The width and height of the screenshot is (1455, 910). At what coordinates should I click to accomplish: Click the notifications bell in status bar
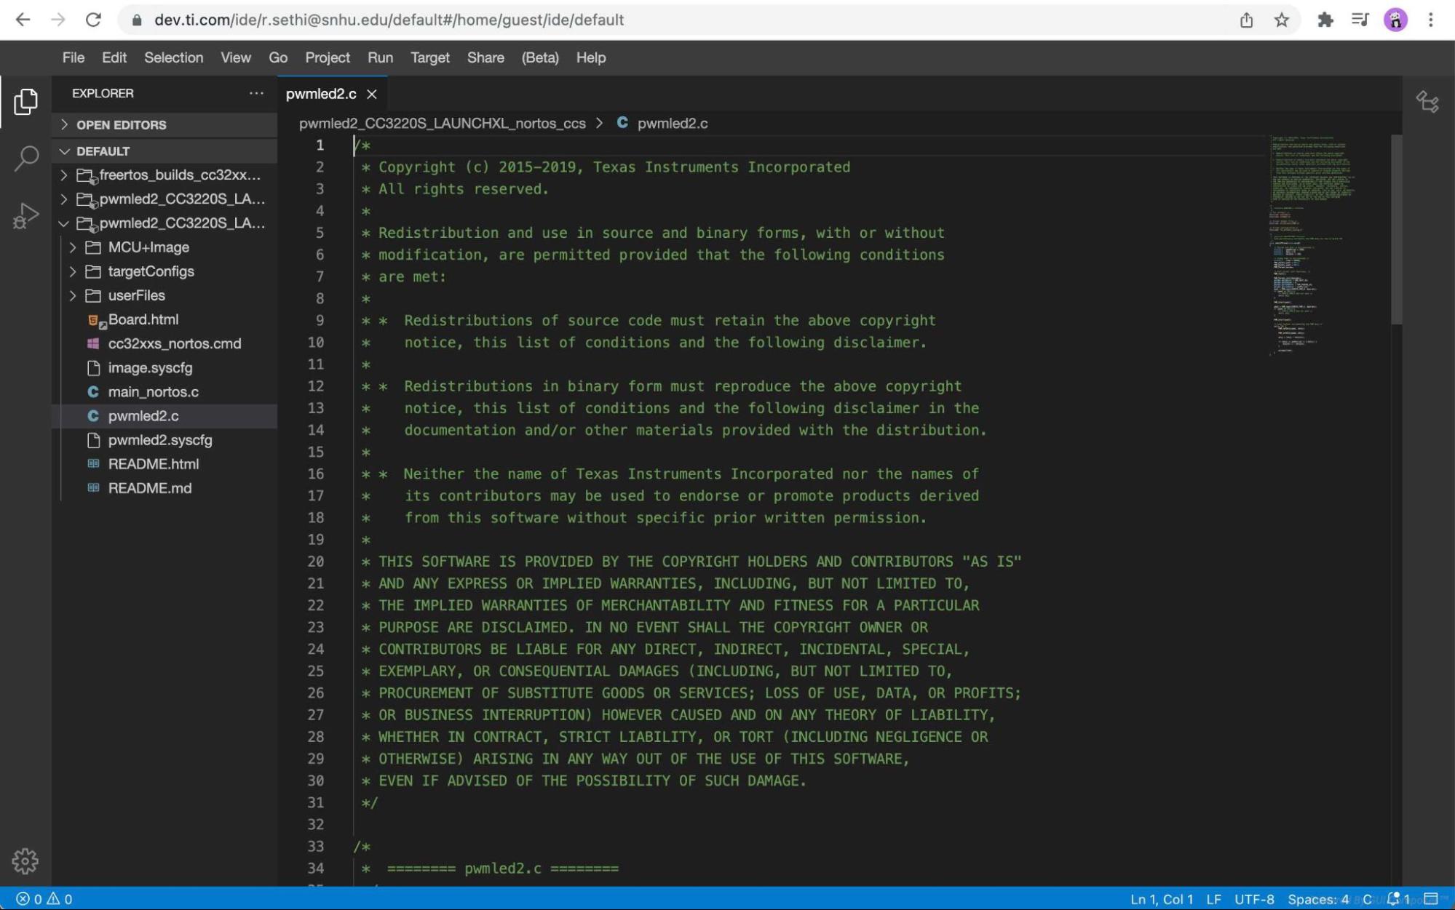pos(1393,899)
